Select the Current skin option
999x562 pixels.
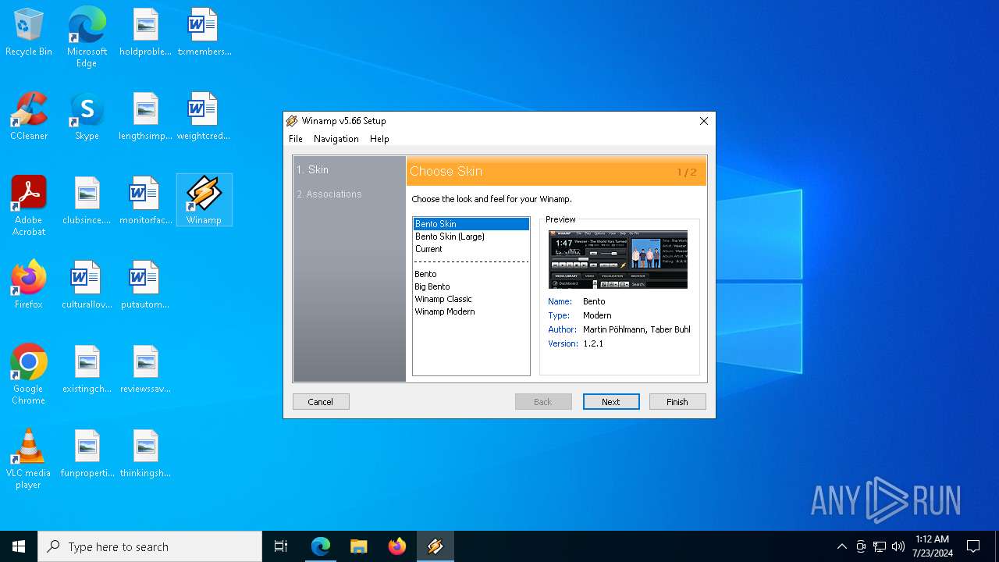tap(471, 249)
